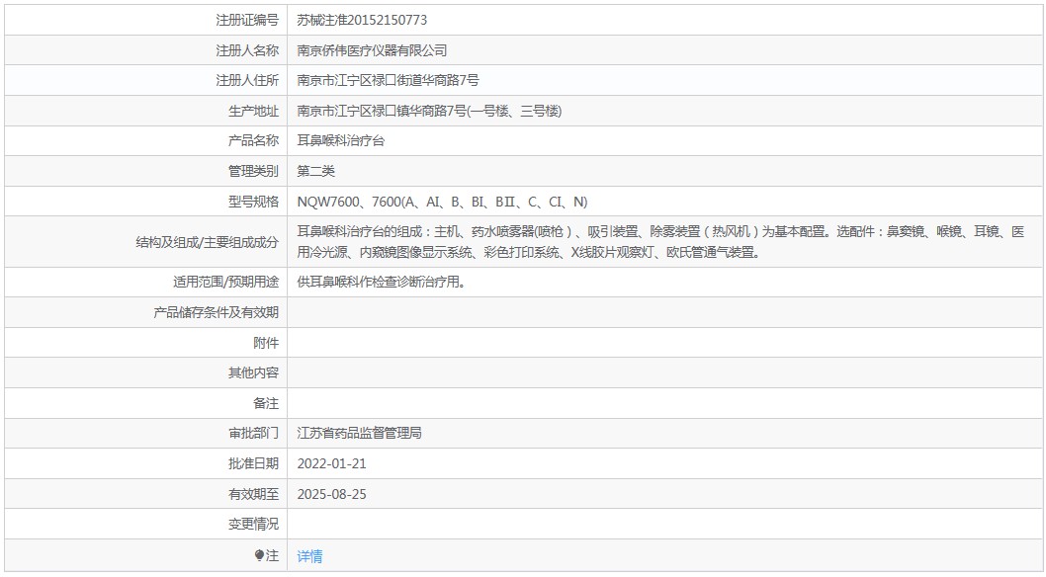This screenshot has height=577, width=1046.
Task: Click the 产品名称 label
Action: pos(253,140)
